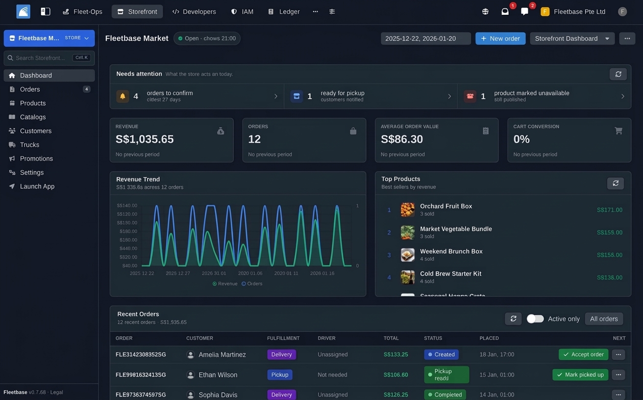Screen dimensions: 643x400
Task: Toggle the Active only switch
Action: 535,319
